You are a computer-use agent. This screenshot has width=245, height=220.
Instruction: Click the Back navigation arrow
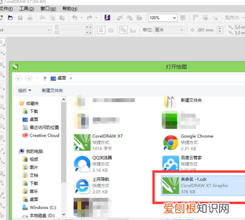point(19,78)
